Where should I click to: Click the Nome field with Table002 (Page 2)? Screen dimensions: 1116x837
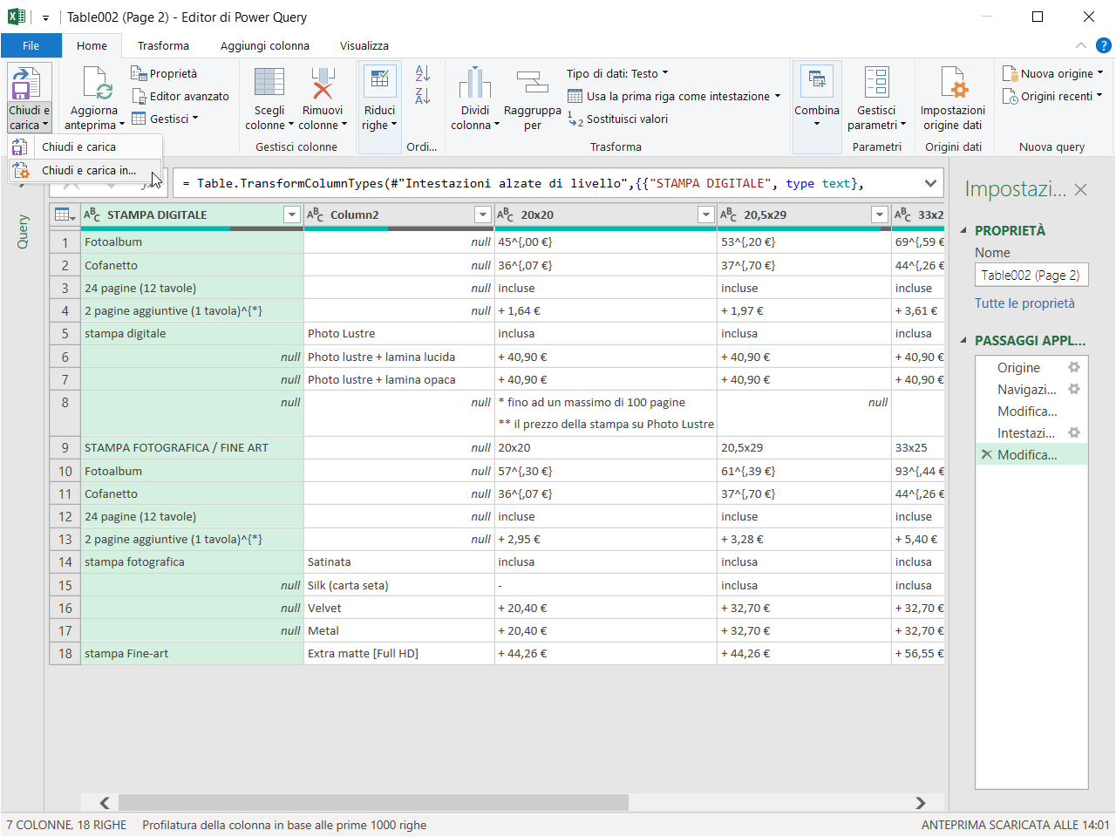(x=1031, y=275)
